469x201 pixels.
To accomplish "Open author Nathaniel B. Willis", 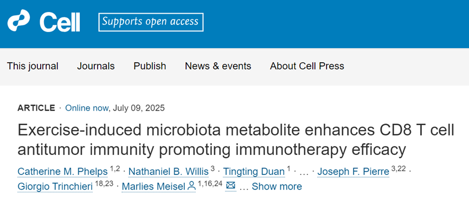I will click(169, 172).
